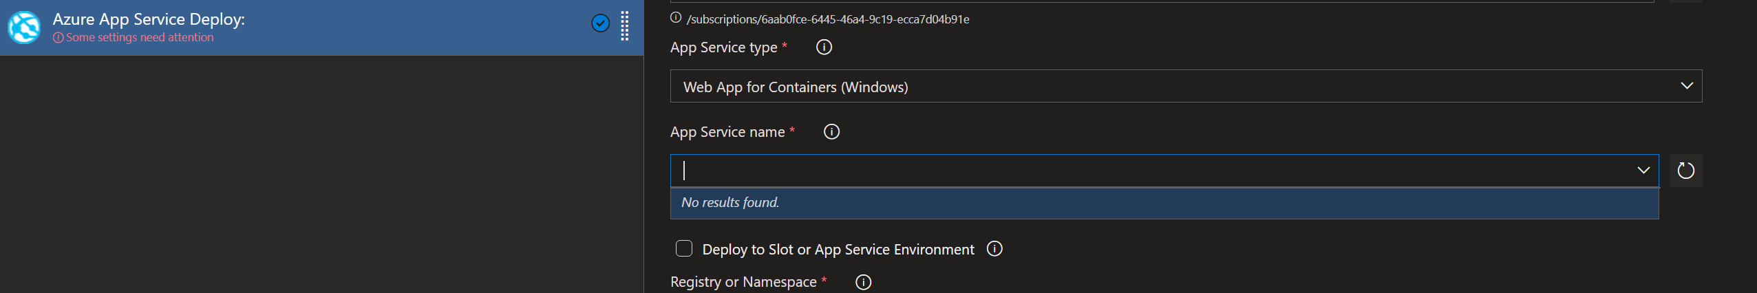Enable Deploy to Slot or App Service Environment

pos(684,248)
